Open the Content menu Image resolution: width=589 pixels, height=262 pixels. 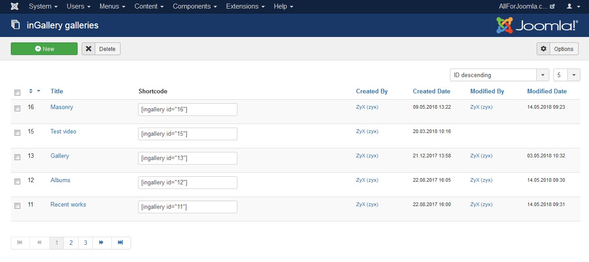[149, 6]
